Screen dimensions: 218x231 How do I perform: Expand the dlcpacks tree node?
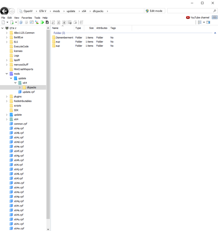pyautogui.click(x=20, y=87)
